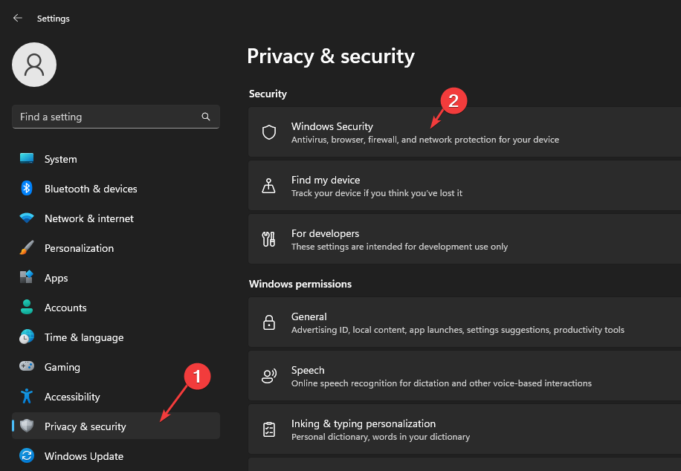The image size is (681, 471).
Task: Open Speech permissions settings
Action: point(465,376)
